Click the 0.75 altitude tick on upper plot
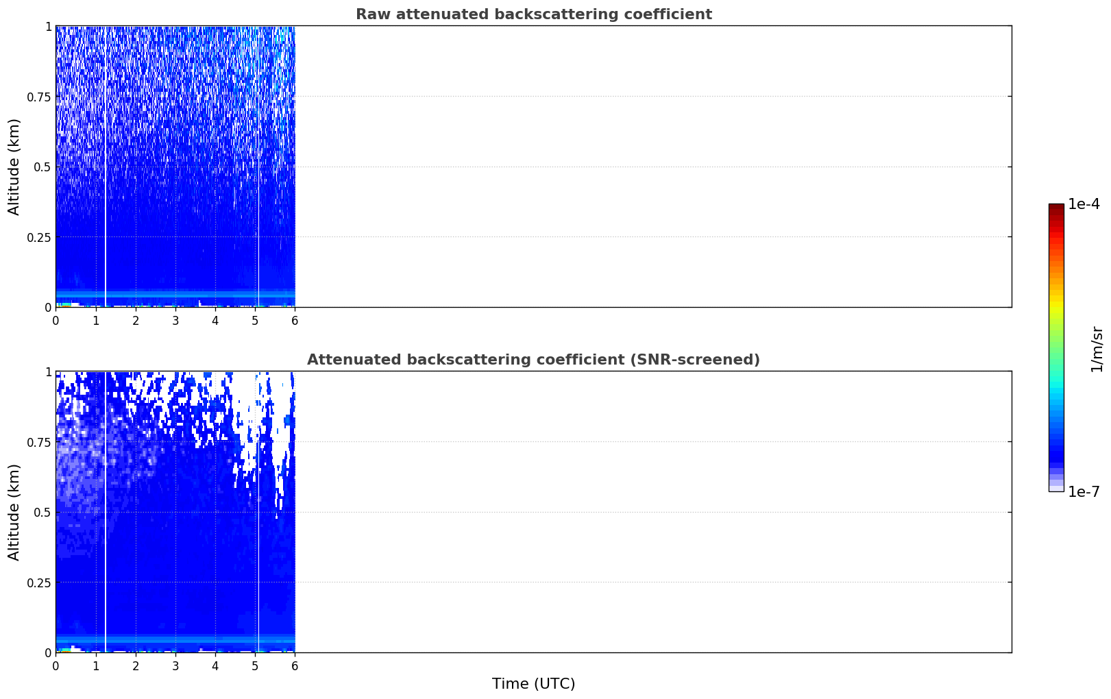 39,97
